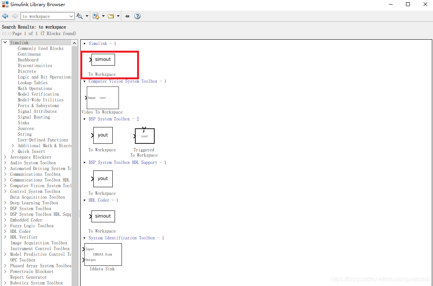Collapse the Simulink - 1 results group

tap(85, 44)
